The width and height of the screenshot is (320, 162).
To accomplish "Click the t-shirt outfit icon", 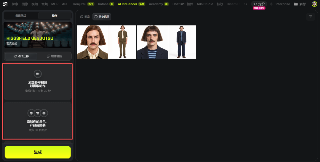I will pyautogui.click(x=38, y=113).
